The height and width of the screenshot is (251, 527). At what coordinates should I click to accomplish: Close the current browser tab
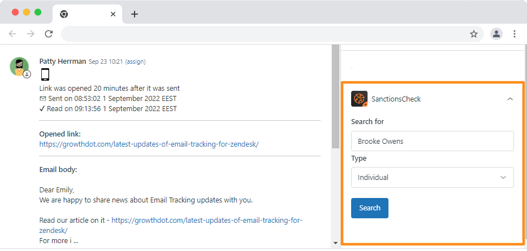tap(113, 14)
